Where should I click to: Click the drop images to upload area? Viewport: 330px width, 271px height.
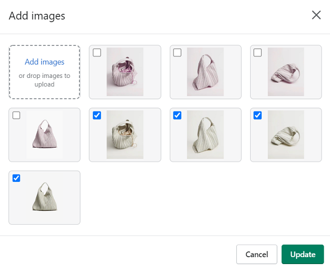[44, 72]
